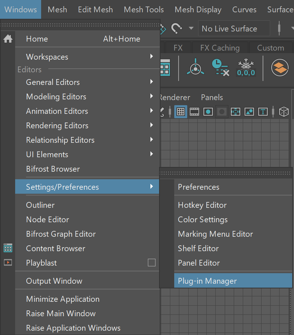The image size is (294, 335).
Task: Toggle the Safe Action icon
Action: tap(249, 112)
